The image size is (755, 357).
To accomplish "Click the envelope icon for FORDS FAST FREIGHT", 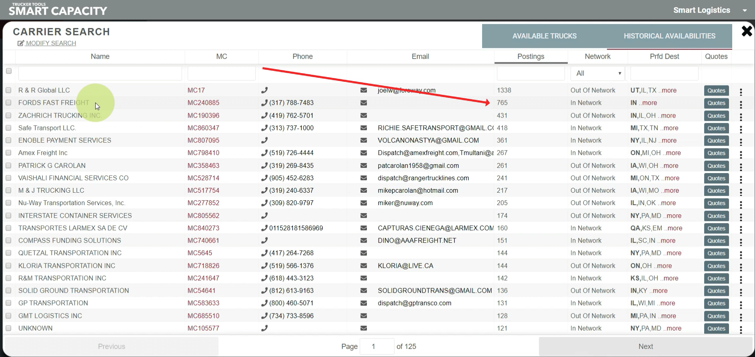I will pyautogui.click(x=364, y=103).
